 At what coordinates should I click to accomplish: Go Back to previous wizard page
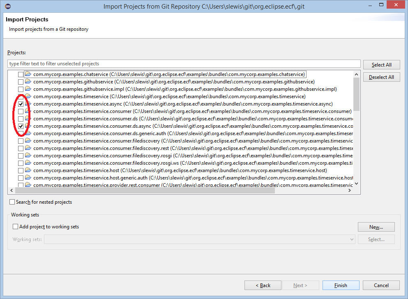tap(263, 285)
